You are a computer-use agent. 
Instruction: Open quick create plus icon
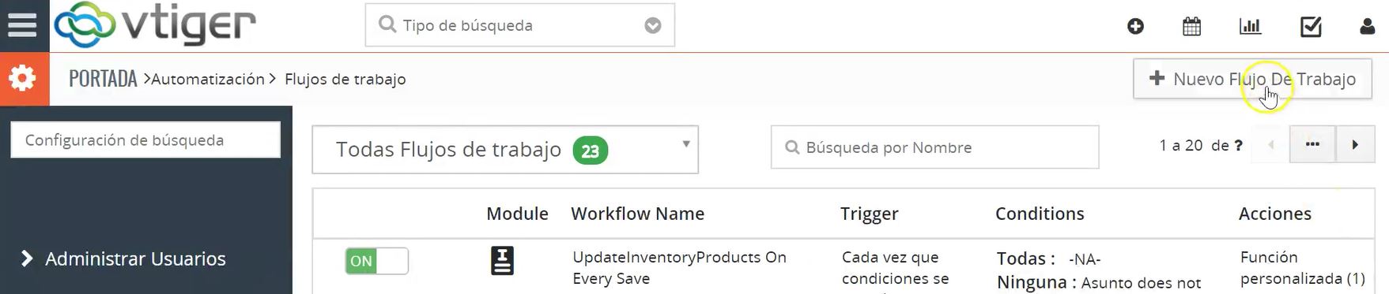[1135, 27]
